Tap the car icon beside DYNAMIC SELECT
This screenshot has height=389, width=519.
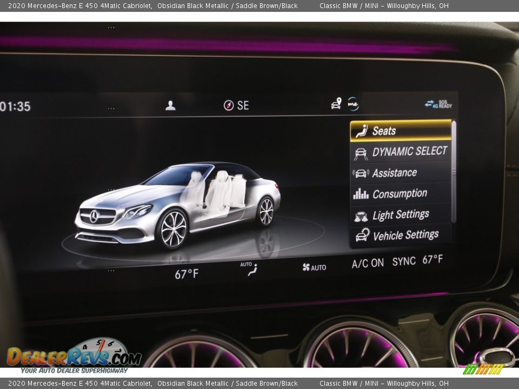click(x=361, y=154)
